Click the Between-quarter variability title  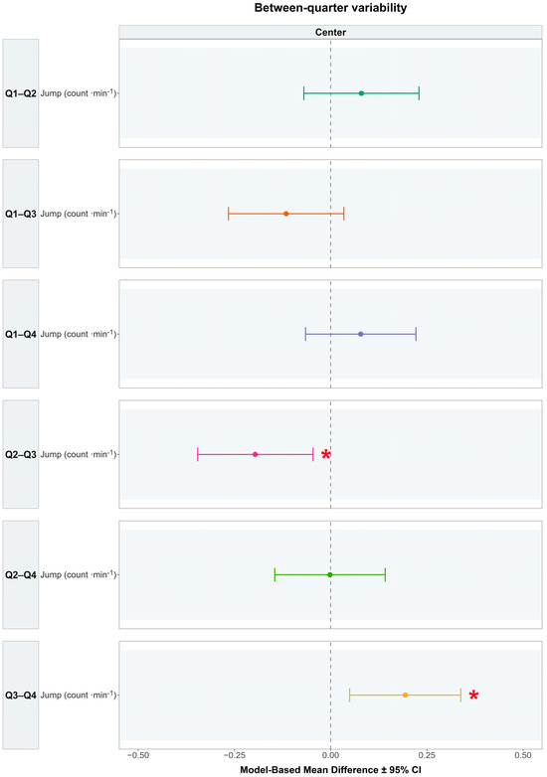330,8
